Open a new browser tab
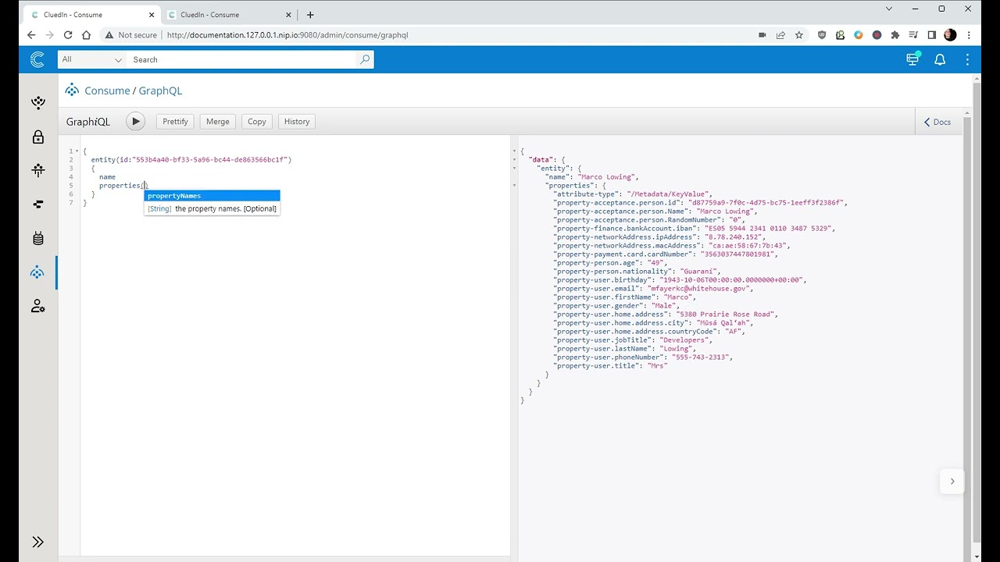1000x562 pixels. pyautogui.click(x=310, y=15)
